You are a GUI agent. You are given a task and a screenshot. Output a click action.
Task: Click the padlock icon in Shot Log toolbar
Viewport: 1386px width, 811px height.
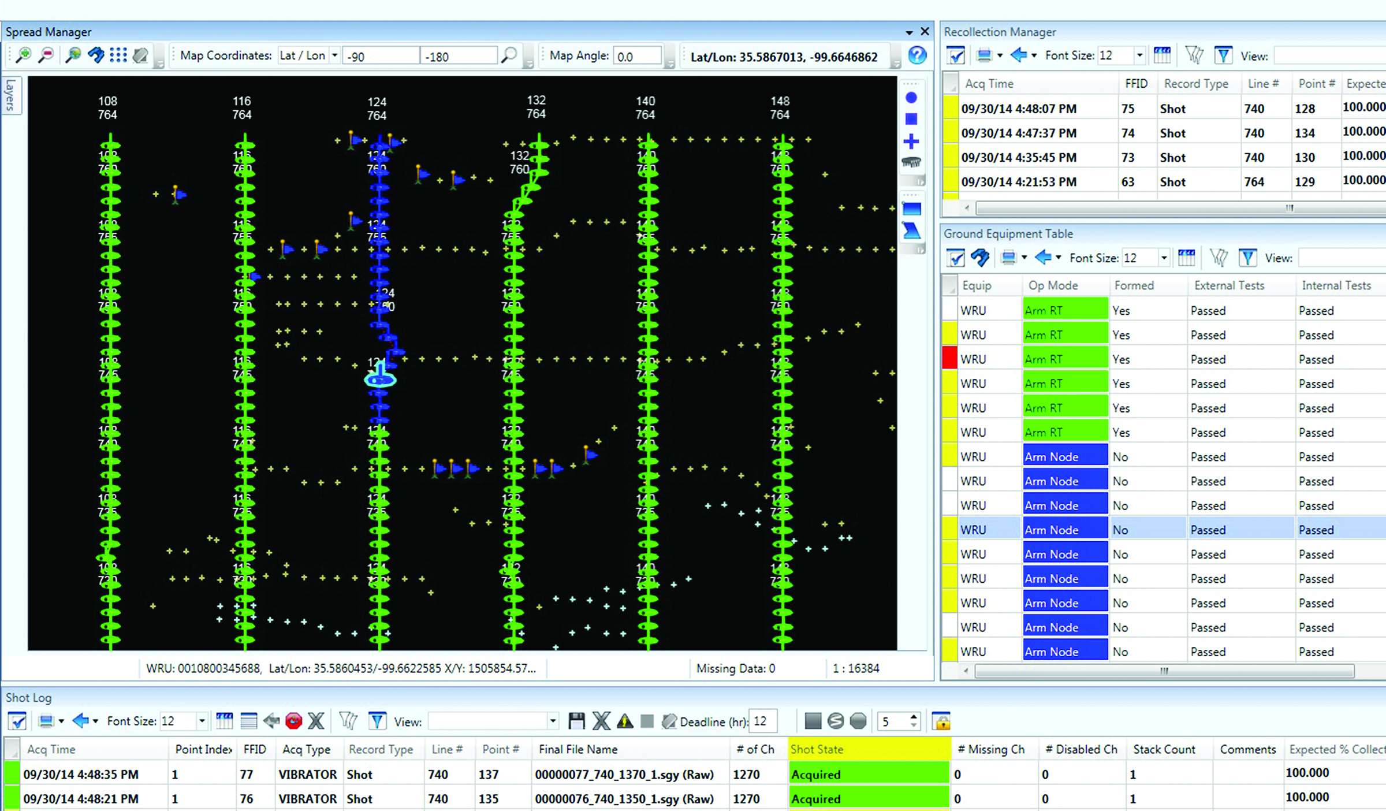click(941, 721)
